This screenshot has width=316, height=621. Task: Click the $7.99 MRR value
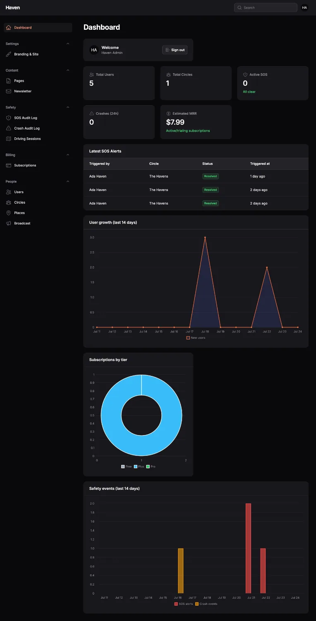[175, 122]
